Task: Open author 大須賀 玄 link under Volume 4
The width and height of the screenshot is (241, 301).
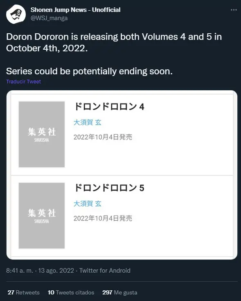Action: (x=88, y=122)
